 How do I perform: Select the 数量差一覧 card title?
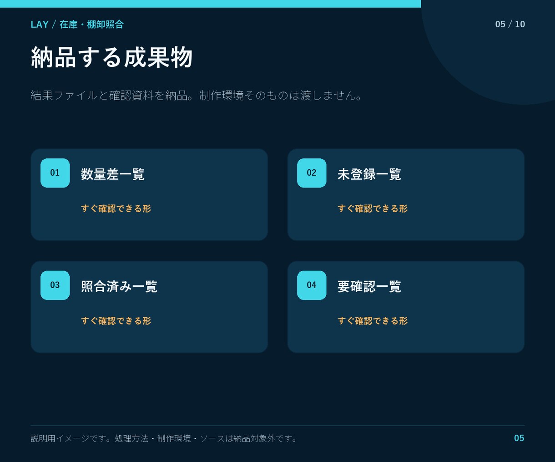click(113, 174)
